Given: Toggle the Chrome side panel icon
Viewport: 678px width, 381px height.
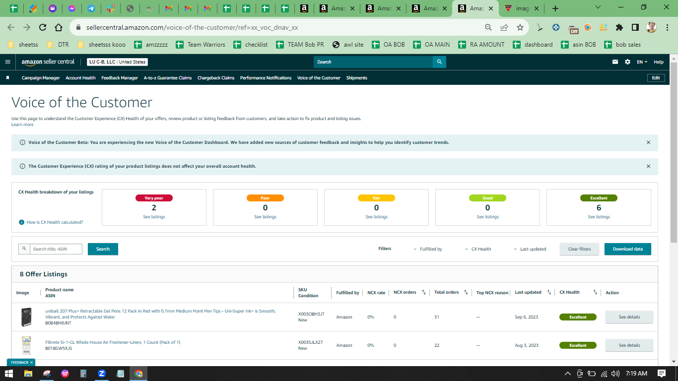Looking at the screenshot, I should (635, 27).
